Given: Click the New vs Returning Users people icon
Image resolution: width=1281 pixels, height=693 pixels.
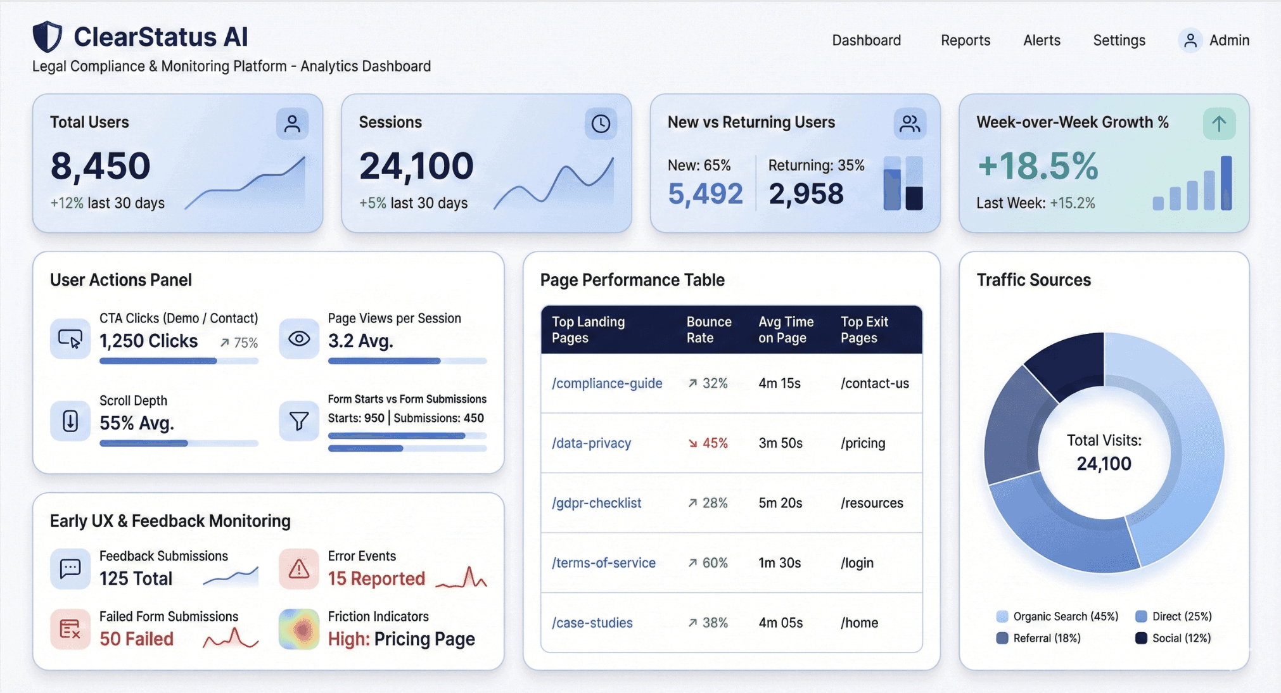Looking at the screenshot, I should coord(910,124).
